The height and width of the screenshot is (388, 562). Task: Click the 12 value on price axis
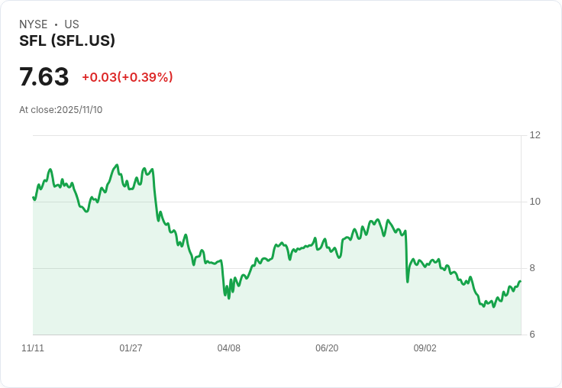coord(535,135)
